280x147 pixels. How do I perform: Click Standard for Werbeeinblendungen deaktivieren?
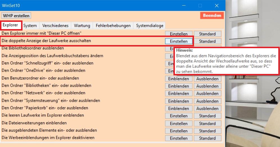click(x=207, y=138)
